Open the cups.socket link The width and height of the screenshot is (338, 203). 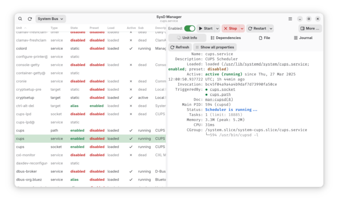[223, 89]
